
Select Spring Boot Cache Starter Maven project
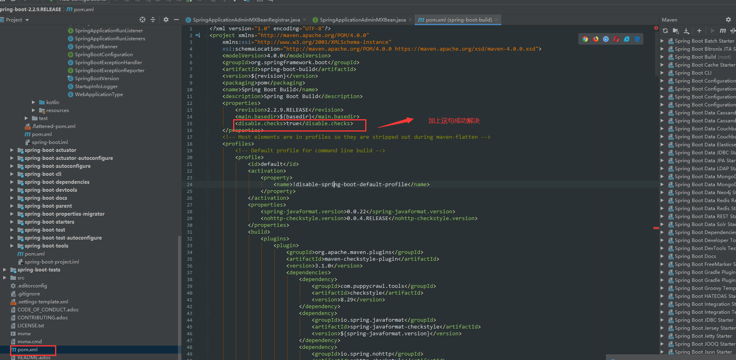point(705,65)
